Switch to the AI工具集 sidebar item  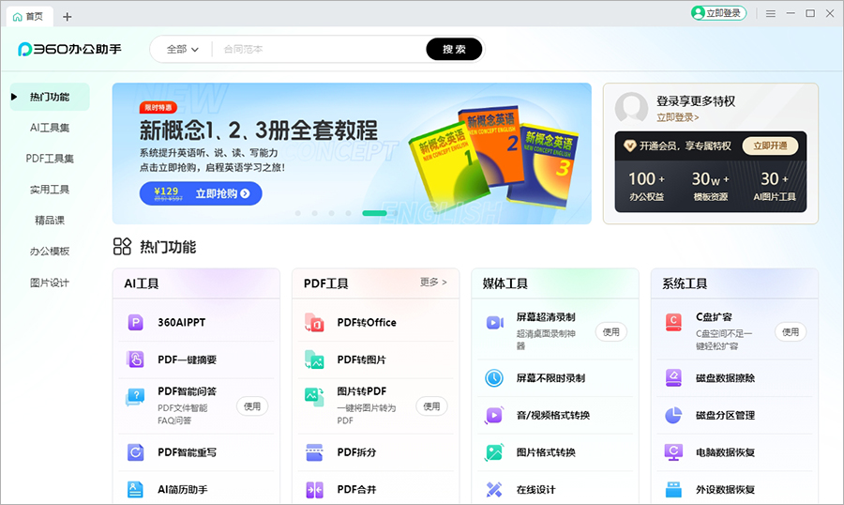[x=50, y=128]
